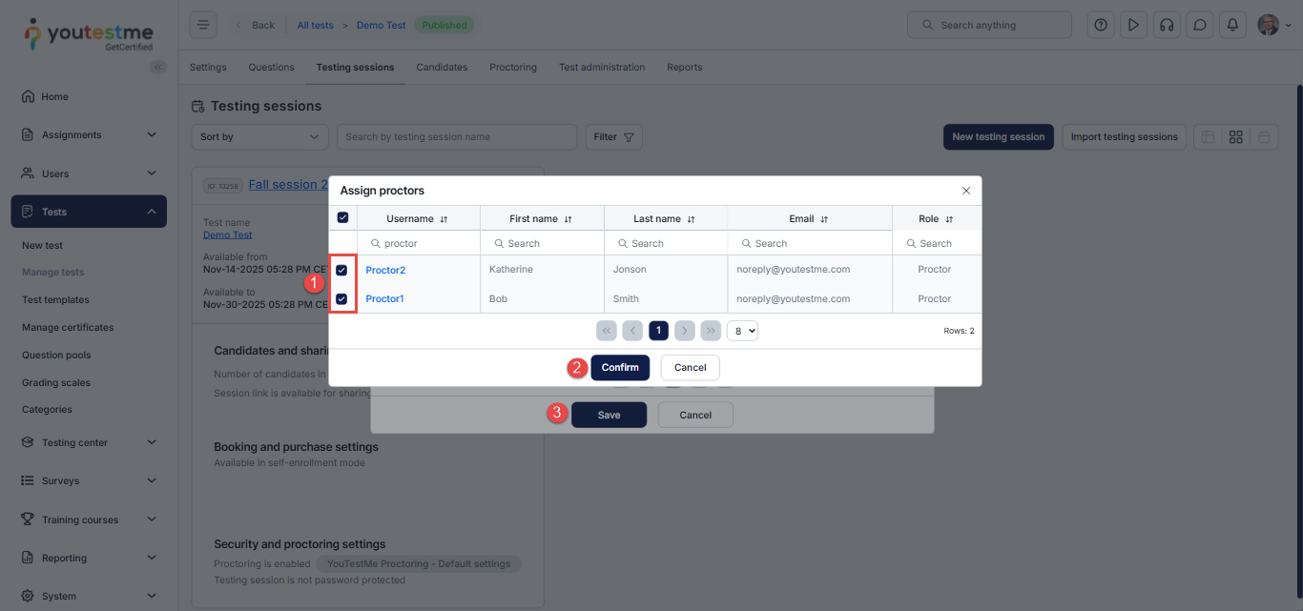Switch to the Test administration tab
Screen dimensions: 1303x611
pos(602,68)
